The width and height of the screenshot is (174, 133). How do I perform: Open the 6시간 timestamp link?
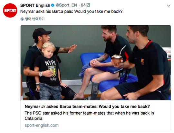[x=85, y=5]
